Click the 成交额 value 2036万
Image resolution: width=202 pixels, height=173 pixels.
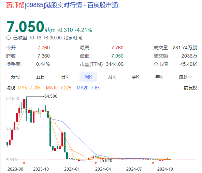pos(189,56)
